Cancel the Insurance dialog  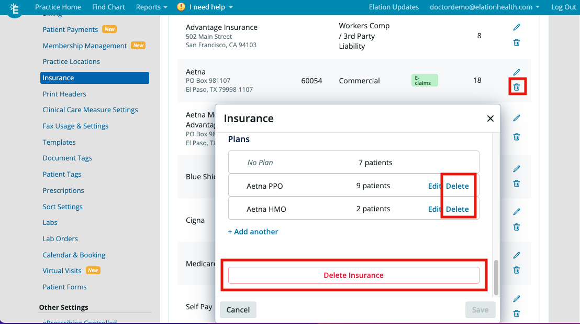(238, 309)
